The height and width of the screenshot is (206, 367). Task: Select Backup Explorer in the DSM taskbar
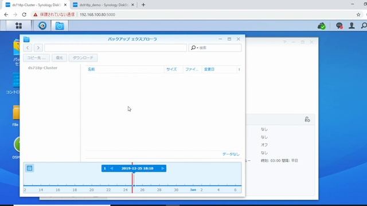point(60,26)
